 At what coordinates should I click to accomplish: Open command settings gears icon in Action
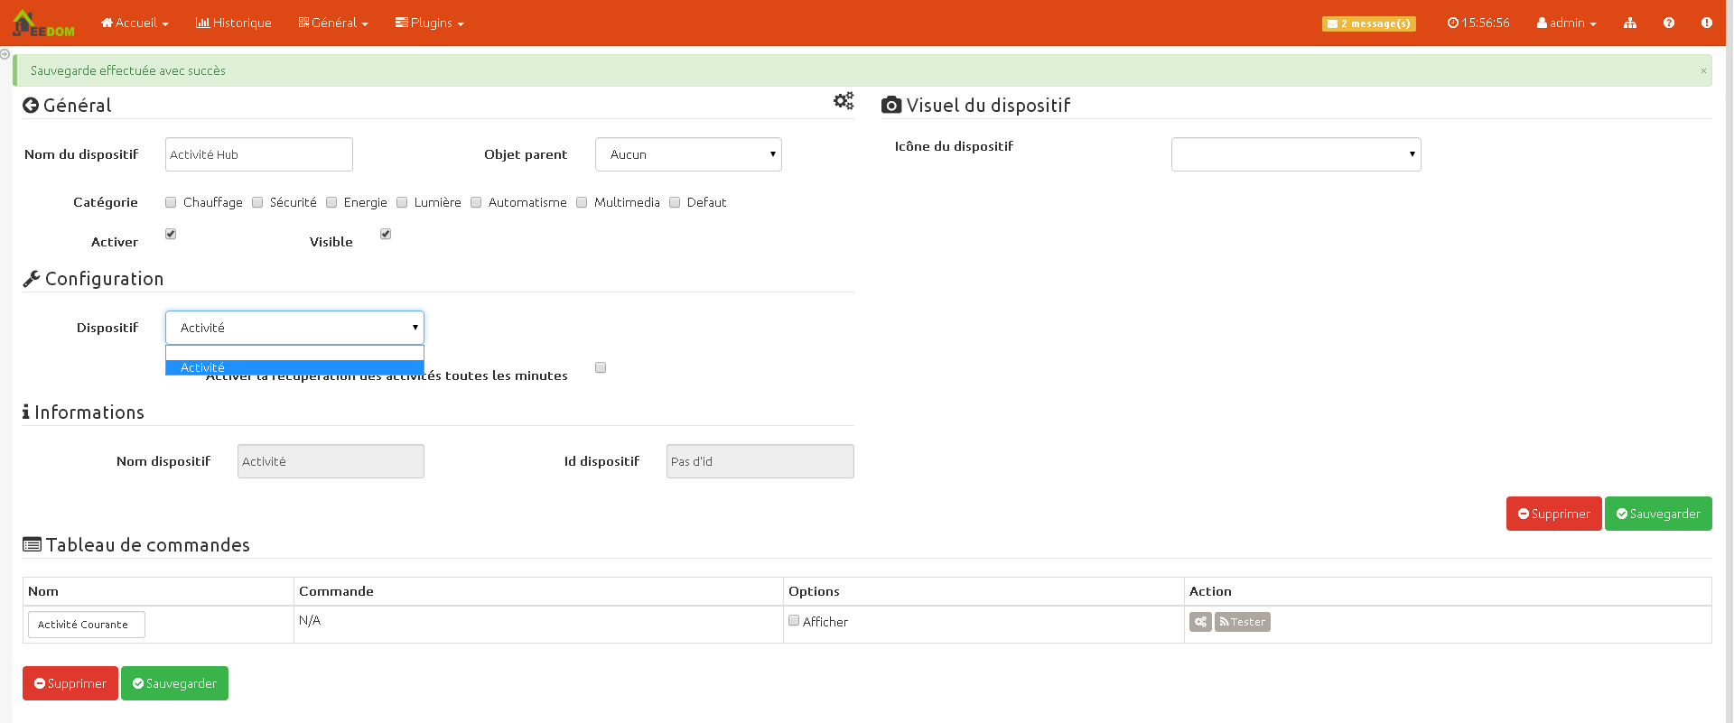pos(1200,622)
